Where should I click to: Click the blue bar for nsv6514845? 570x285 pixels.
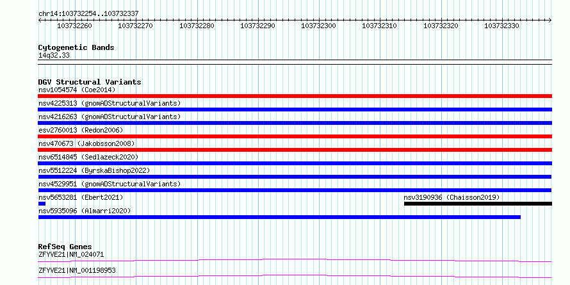pos(295,163)
